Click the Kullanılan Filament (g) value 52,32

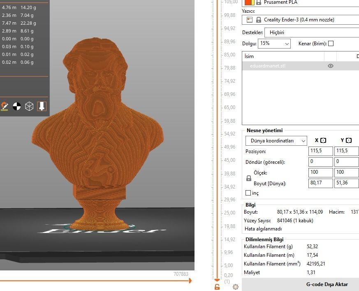[312, 247]
